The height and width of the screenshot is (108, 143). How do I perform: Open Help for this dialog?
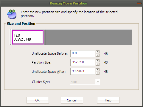(x=108, y=100)
